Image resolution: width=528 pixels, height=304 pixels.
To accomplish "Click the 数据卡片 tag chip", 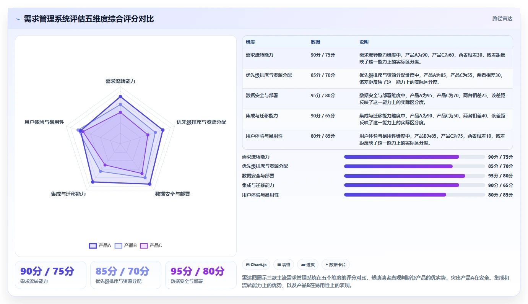I will tap(336, 265).
